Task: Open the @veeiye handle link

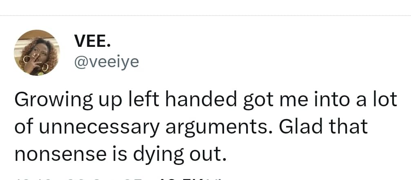Action: [x=106, y=61]
